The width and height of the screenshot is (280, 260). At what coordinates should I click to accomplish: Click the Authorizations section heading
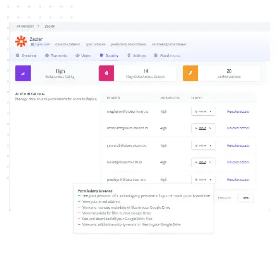pyautogui.click(x=30, y=94)
